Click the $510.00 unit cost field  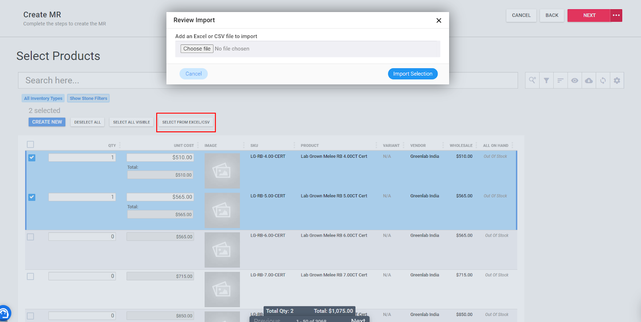160,157
